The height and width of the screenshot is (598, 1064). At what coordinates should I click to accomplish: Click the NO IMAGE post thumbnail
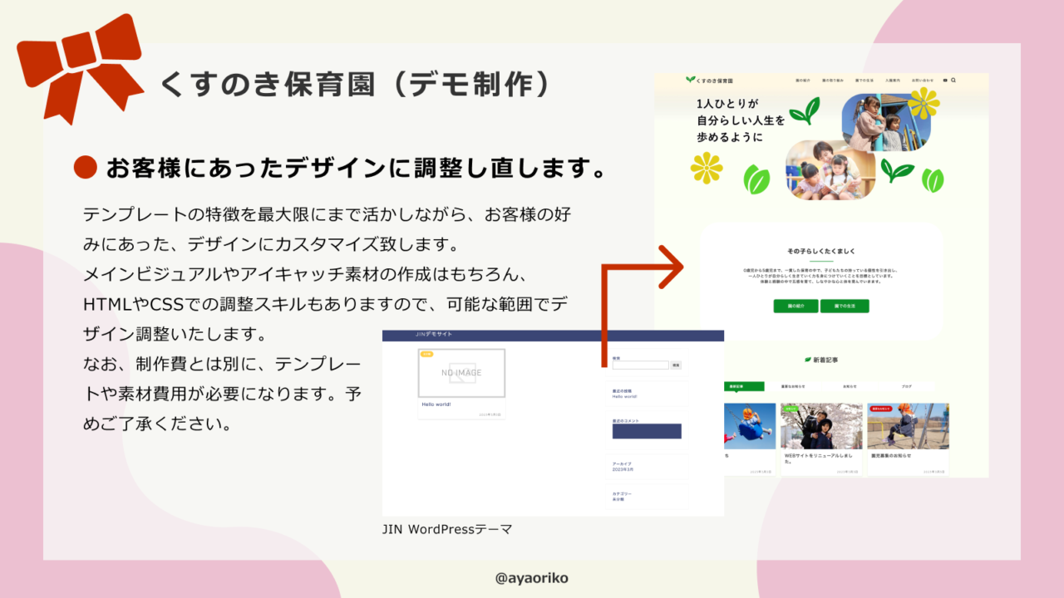click(x=462, y=373)
